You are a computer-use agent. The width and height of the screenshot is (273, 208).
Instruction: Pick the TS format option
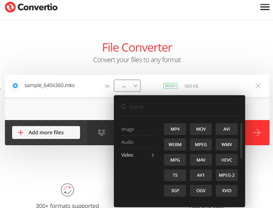click(x=175, y=175)
